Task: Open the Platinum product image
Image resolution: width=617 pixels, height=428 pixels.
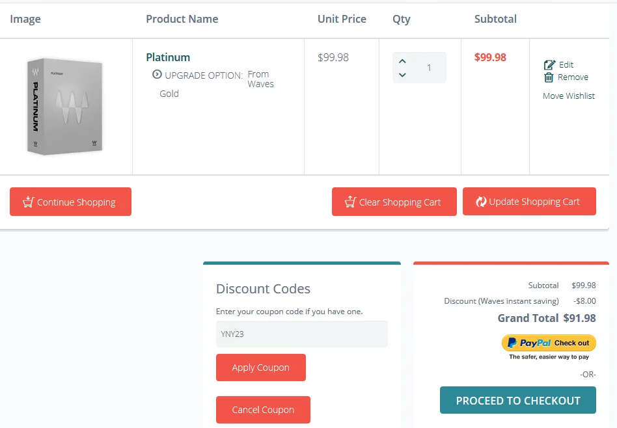Action: 65,106
